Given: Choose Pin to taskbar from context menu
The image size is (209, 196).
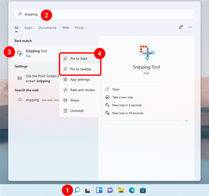Looking at the screenshot, I should click(x=81, y=69).
